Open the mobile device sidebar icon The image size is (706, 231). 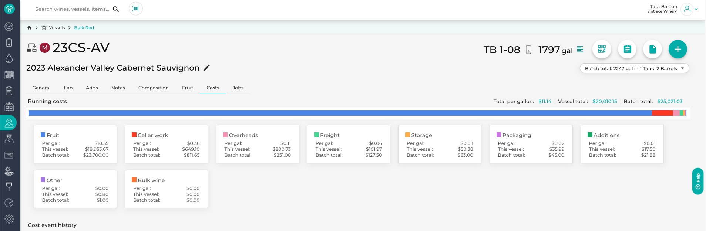pyautogui.click(x=9, y=43)
